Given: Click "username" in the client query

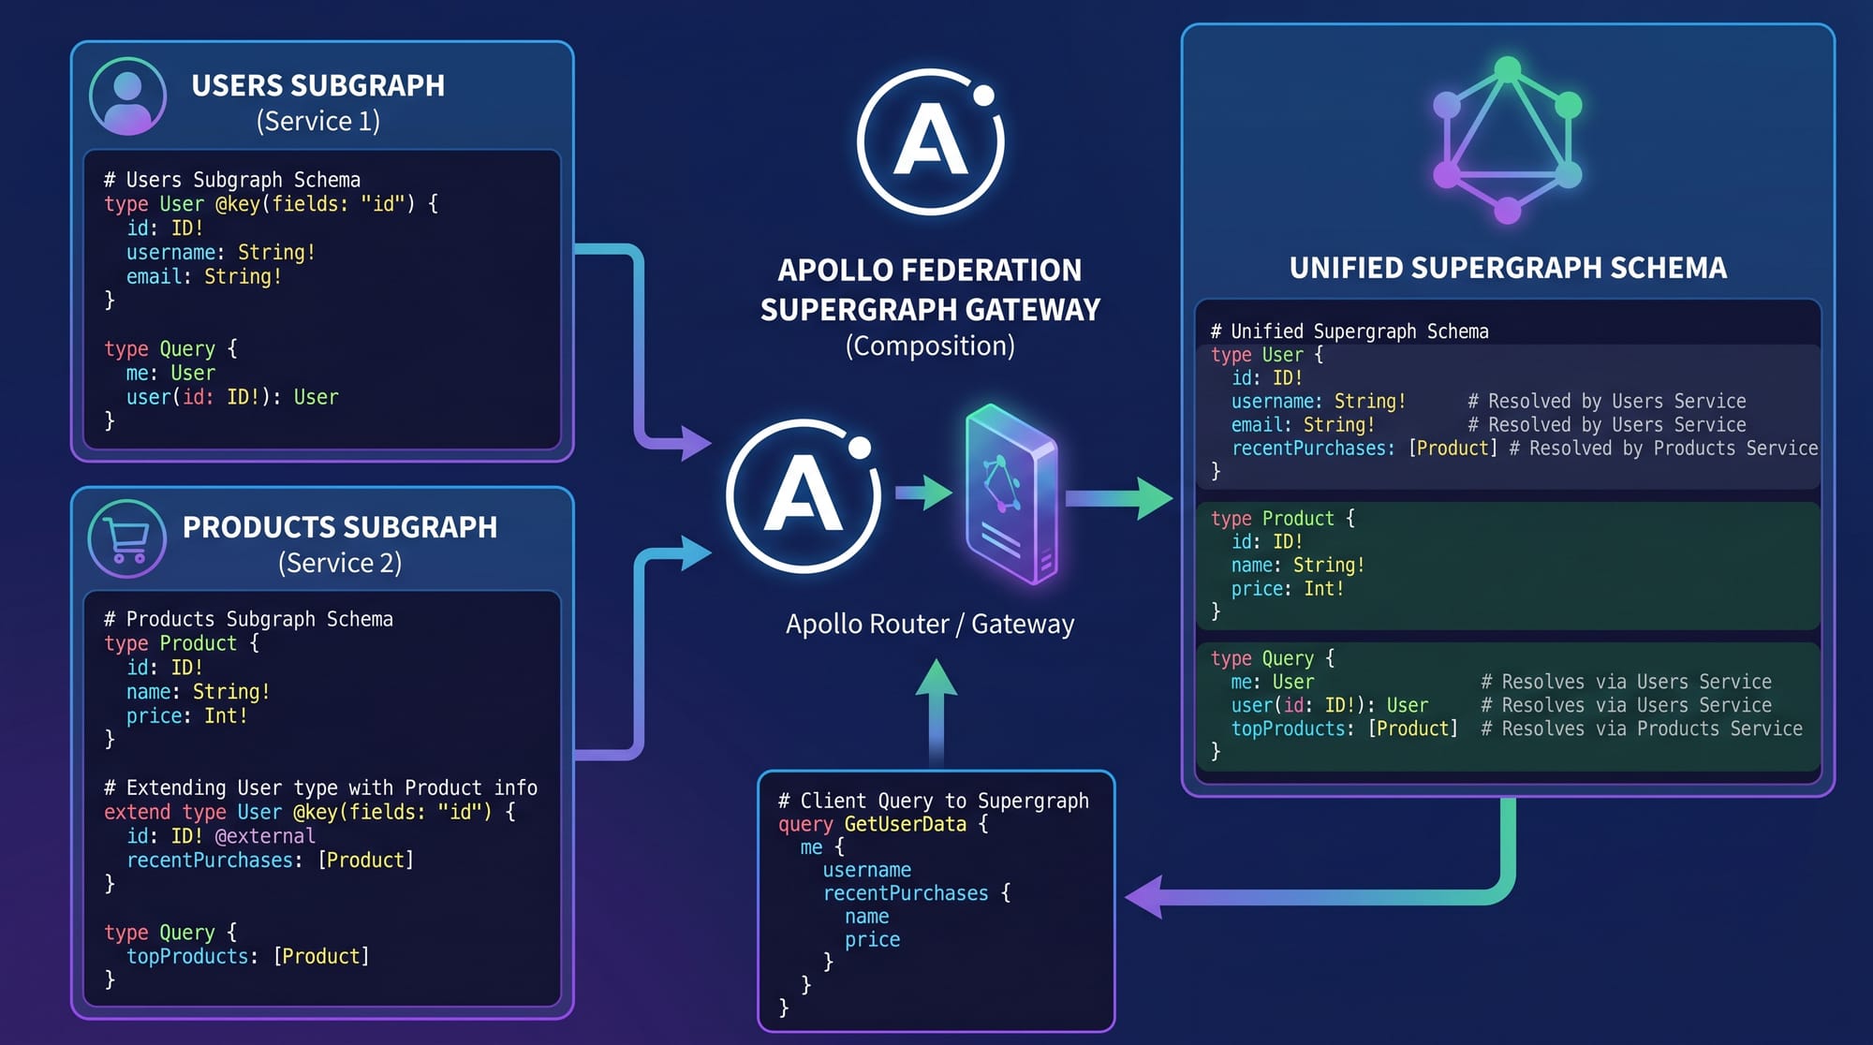Looking at the screenshot, I should tap(867, 870).
